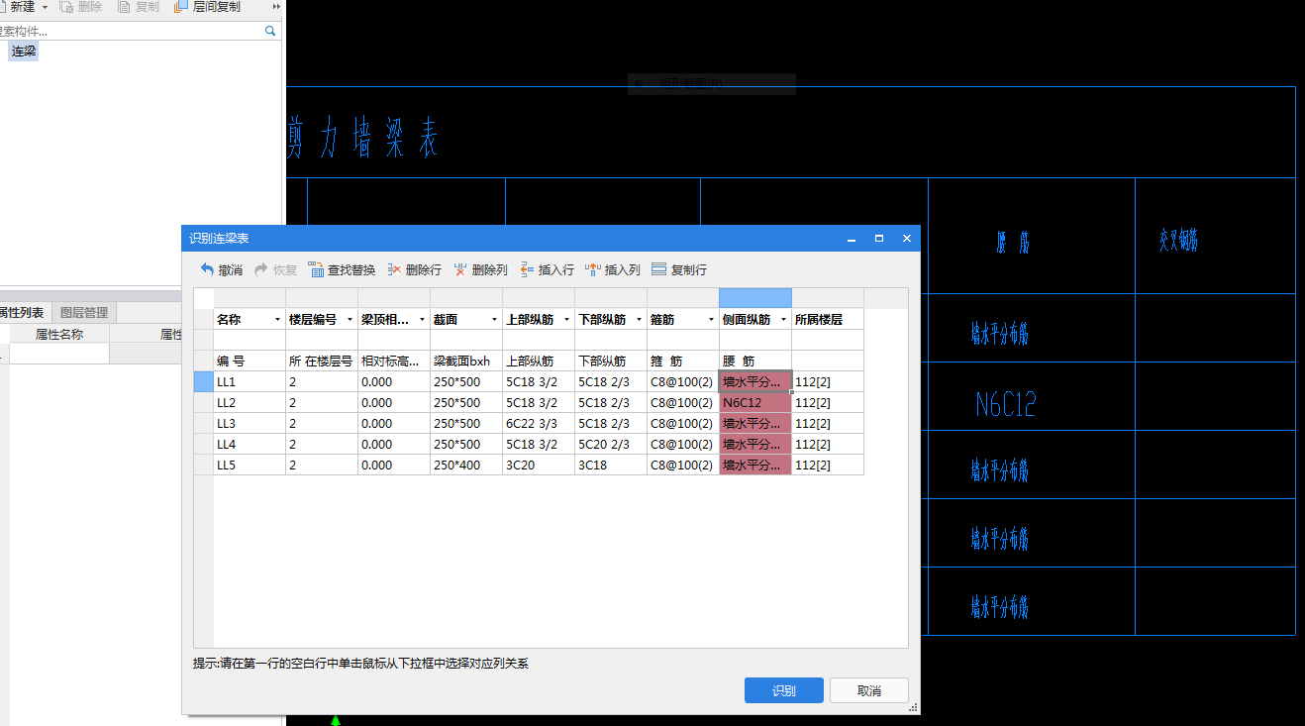This screenshot has width=1305, height=726.
Task: Click the 撤消 (undo) toolbar icon
Action: tap(207, 269)
